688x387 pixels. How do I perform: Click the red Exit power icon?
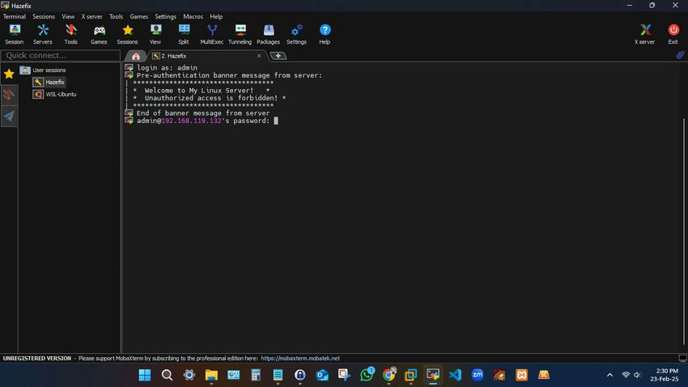coord(673,34)
